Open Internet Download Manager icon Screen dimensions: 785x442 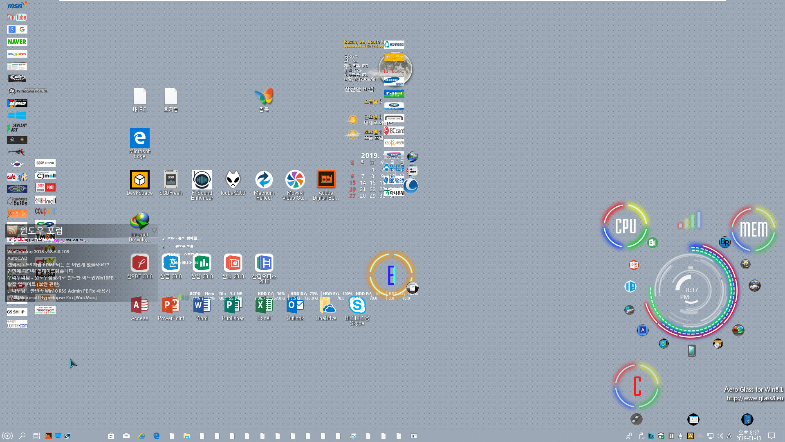coord(140,227)
